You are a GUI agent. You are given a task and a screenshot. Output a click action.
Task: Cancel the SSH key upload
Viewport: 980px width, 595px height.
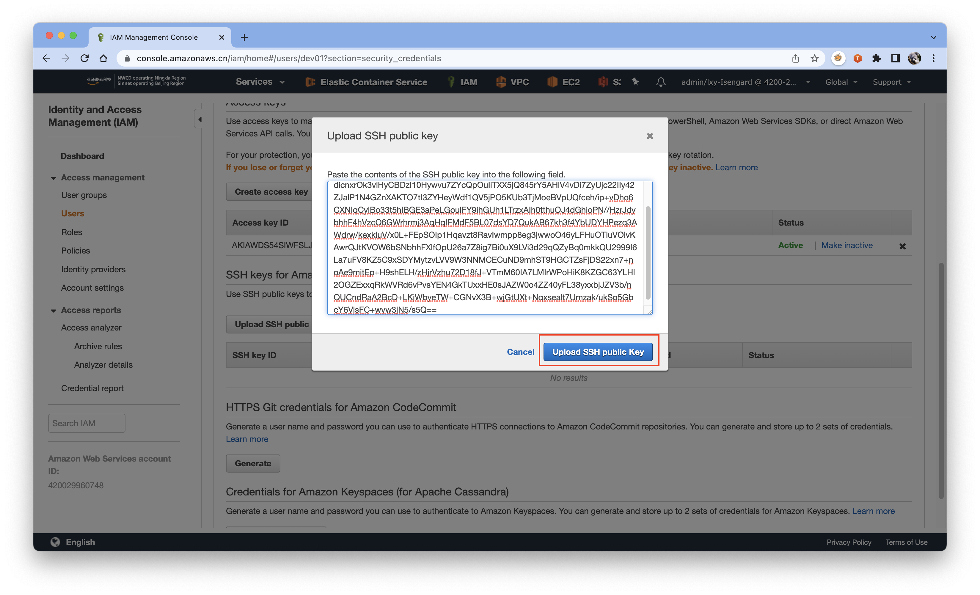[521, 352]
